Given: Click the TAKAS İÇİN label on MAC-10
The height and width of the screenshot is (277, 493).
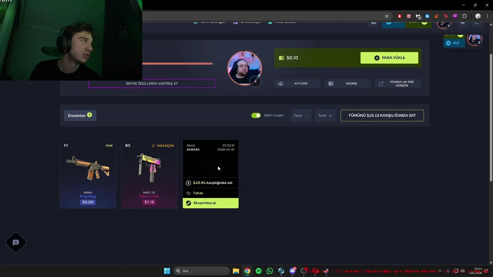Looking at the screenshot, I should (x=163, y=146).
